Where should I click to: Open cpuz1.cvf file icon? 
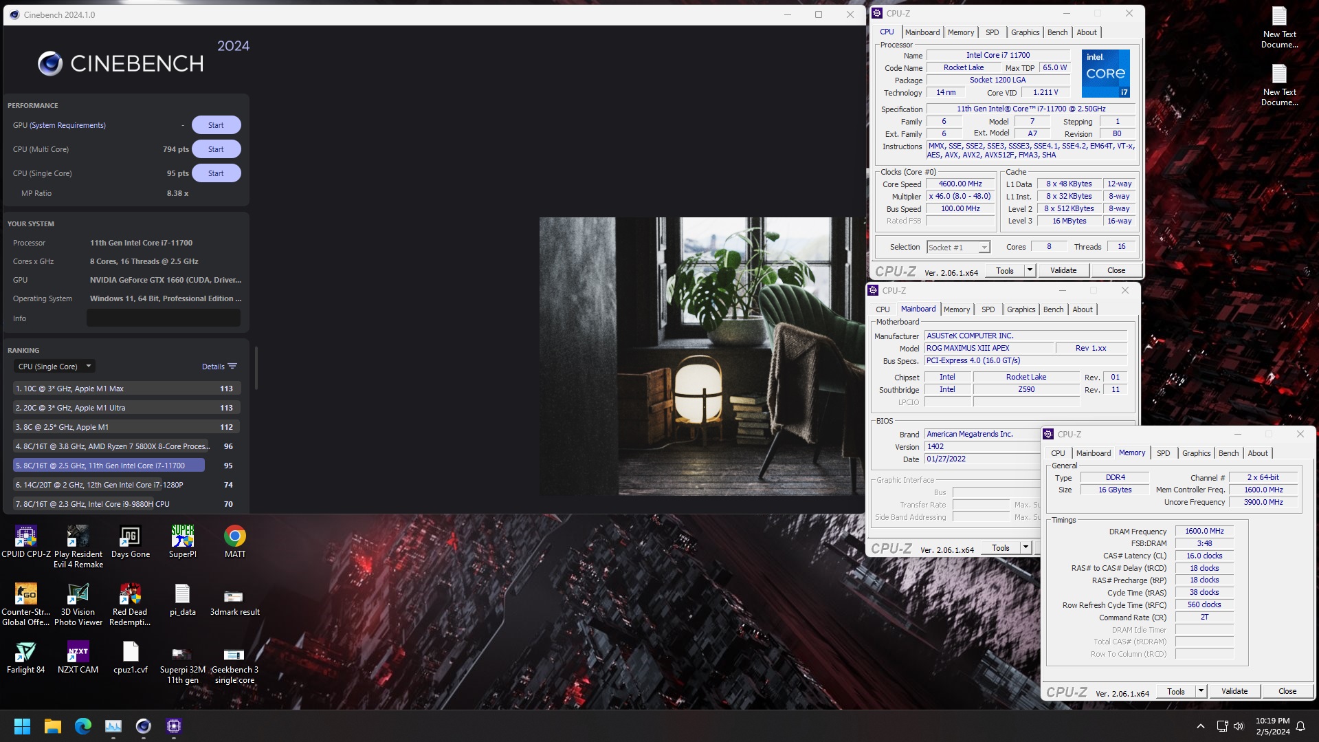pos(131,657)
